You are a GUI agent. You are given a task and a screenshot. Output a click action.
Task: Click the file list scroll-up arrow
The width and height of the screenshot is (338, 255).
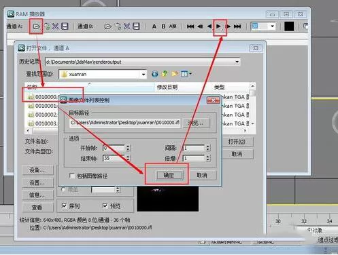tap(252, 86)
